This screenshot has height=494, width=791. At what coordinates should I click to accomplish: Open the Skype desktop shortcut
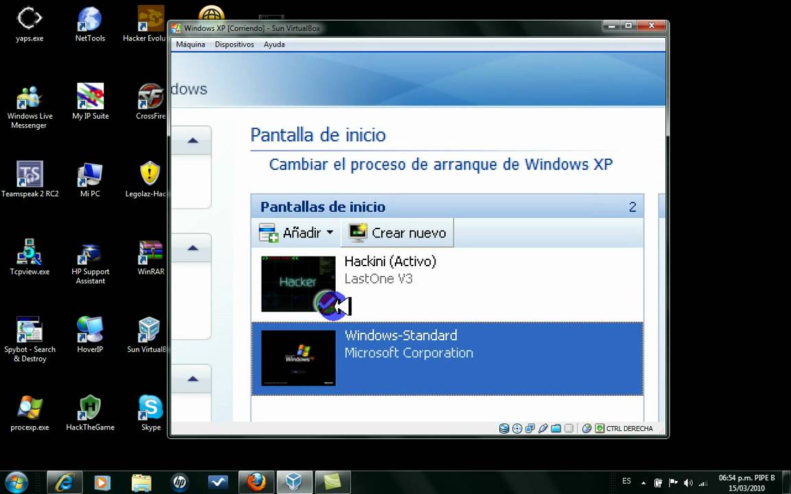point(151,413)
